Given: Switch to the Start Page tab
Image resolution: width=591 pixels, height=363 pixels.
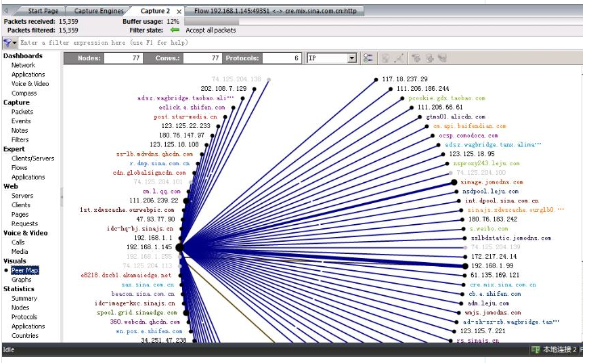Looking at the screenshot, I should [x=43, y=11].
